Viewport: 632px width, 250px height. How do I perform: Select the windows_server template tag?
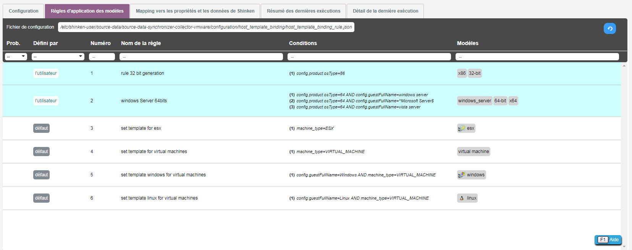pyautogui.click(x=474, y=101)
